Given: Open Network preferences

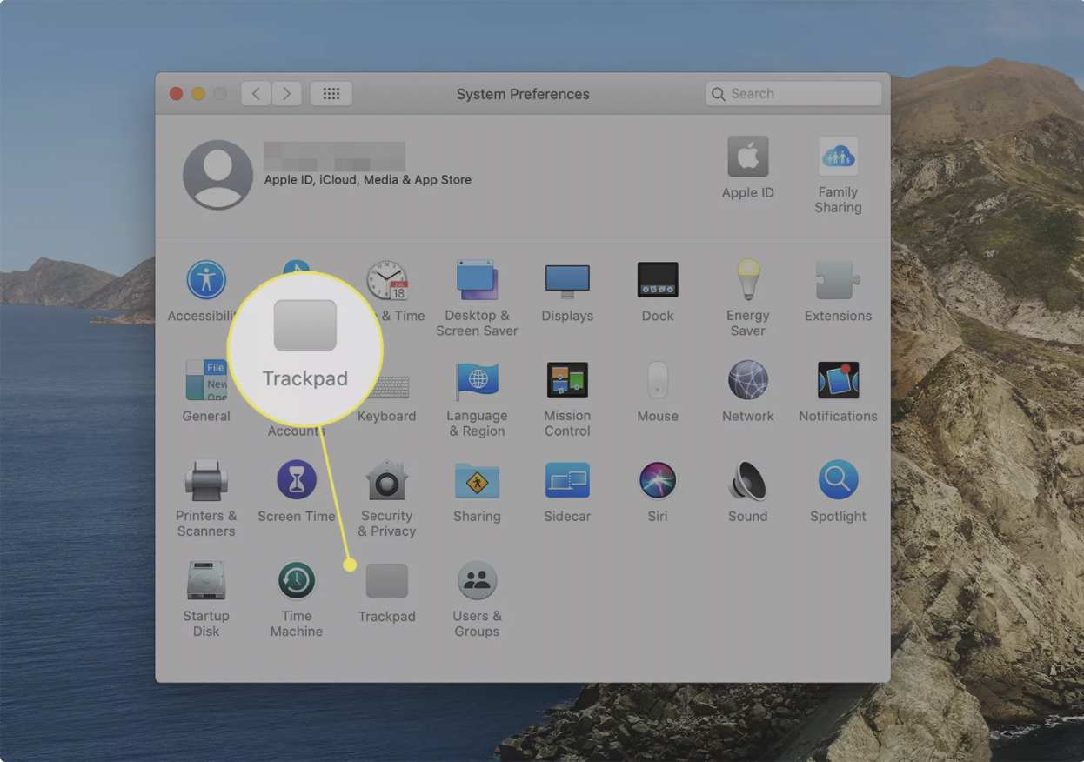Looking at the screenshot, I should 747,381.
